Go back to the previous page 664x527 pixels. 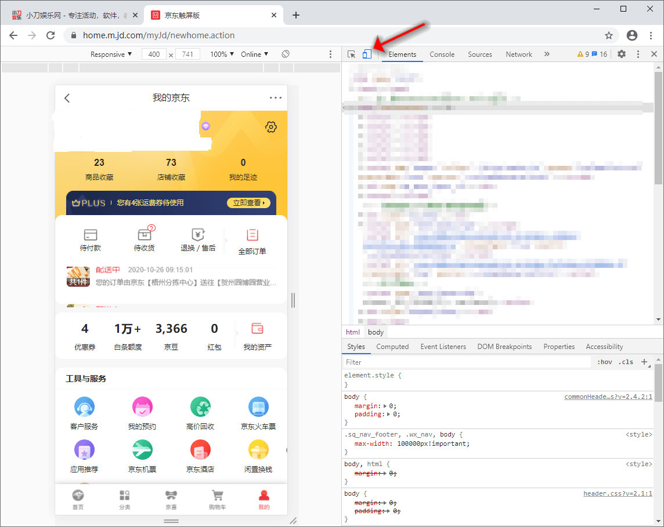coord(13,35)
